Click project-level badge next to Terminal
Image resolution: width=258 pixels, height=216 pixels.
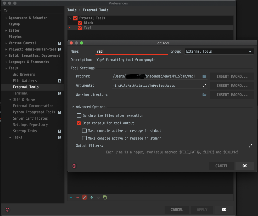(60, 93)
